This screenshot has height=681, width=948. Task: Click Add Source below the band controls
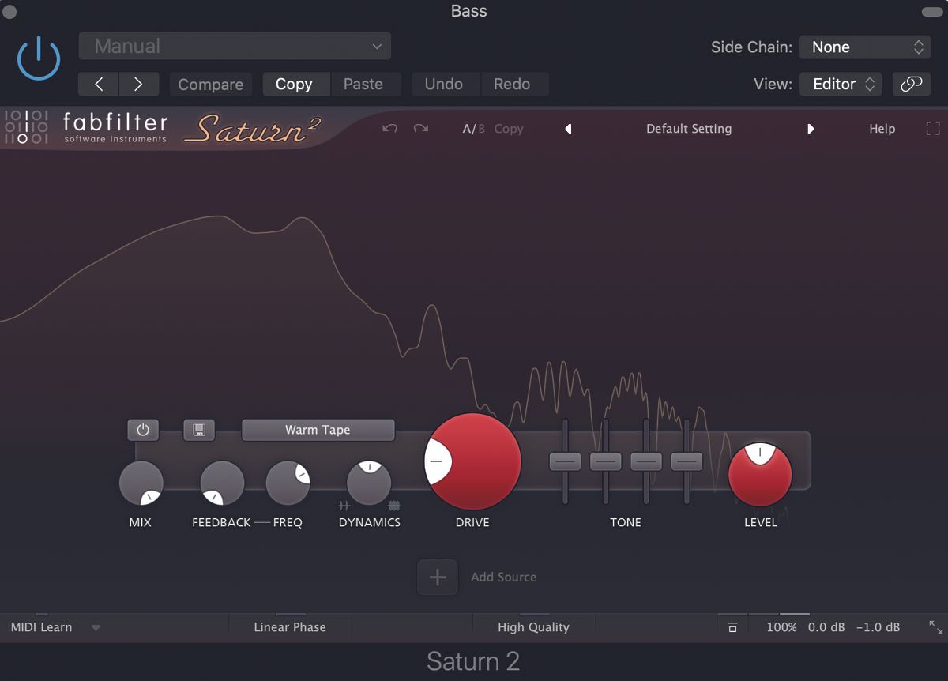pos(437,577)
